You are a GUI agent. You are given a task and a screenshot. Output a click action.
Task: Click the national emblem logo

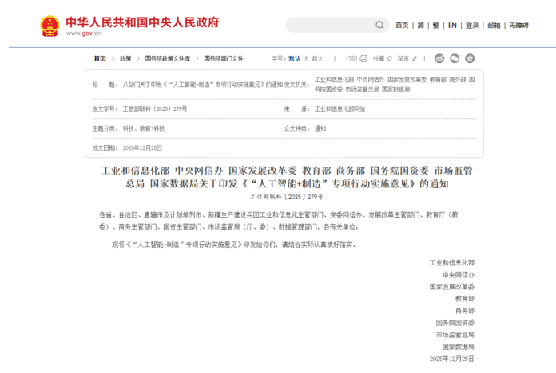(x=50, y=26)
